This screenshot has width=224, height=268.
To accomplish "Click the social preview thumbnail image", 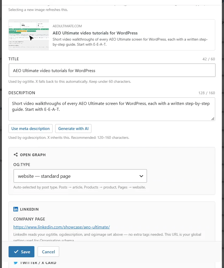I will (x=29, y=35).
